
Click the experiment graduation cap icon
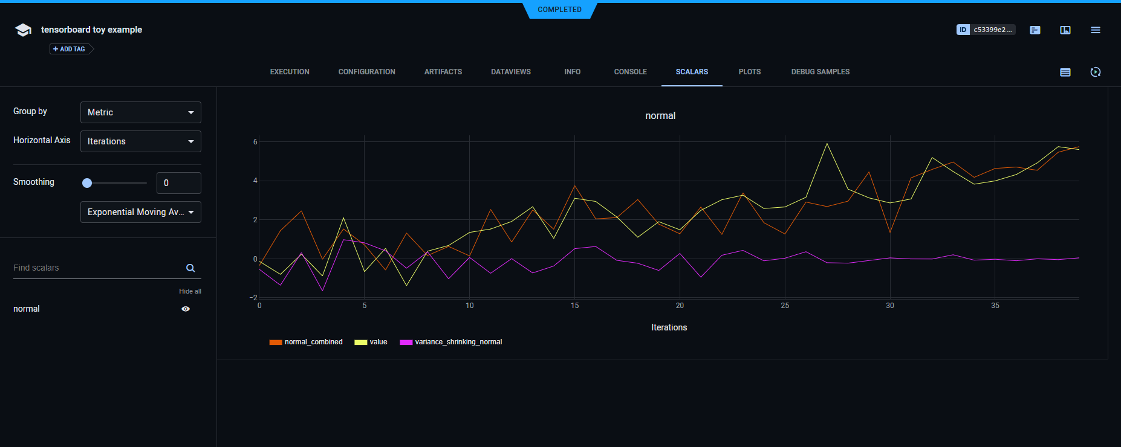pos(23,30)
